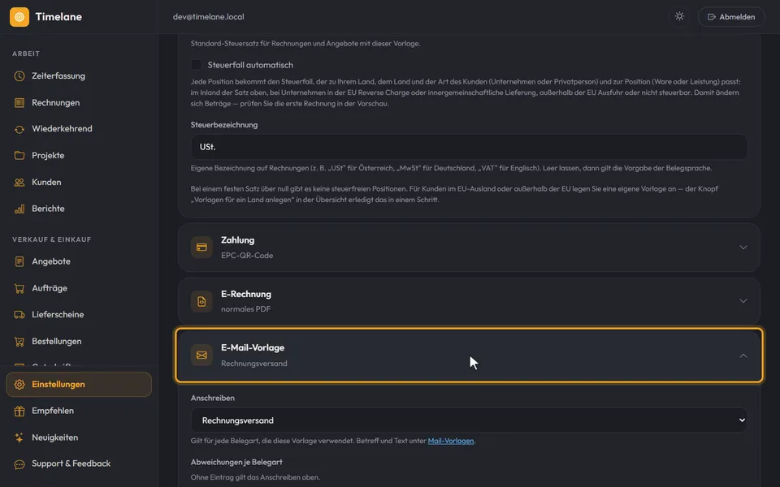Screen dimensions: 780x487
Task: Expand the Zahlung section chevron
Action: coord(743,247)
